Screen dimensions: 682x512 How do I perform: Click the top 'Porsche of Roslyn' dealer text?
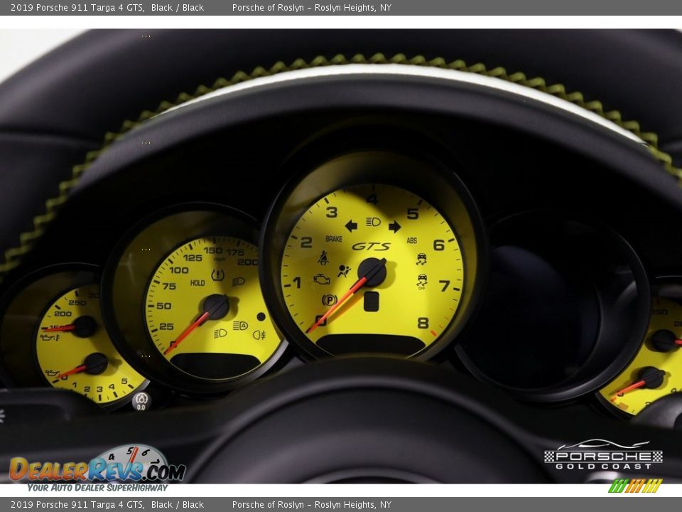tap(268, 7)
